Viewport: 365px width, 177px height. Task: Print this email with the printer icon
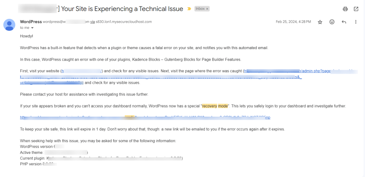click(345, 9)
